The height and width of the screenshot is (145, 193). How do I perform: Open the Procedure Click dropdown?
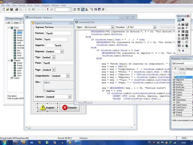[x=155, y=27]
